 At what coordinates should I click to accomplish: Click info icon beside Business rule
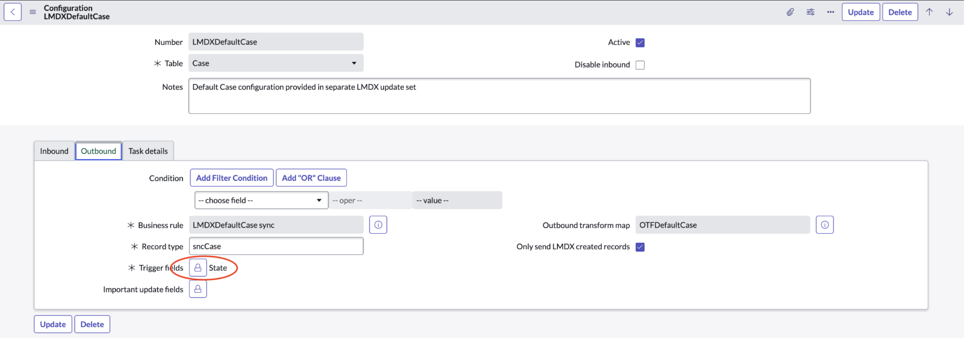(x=378, y=225)
